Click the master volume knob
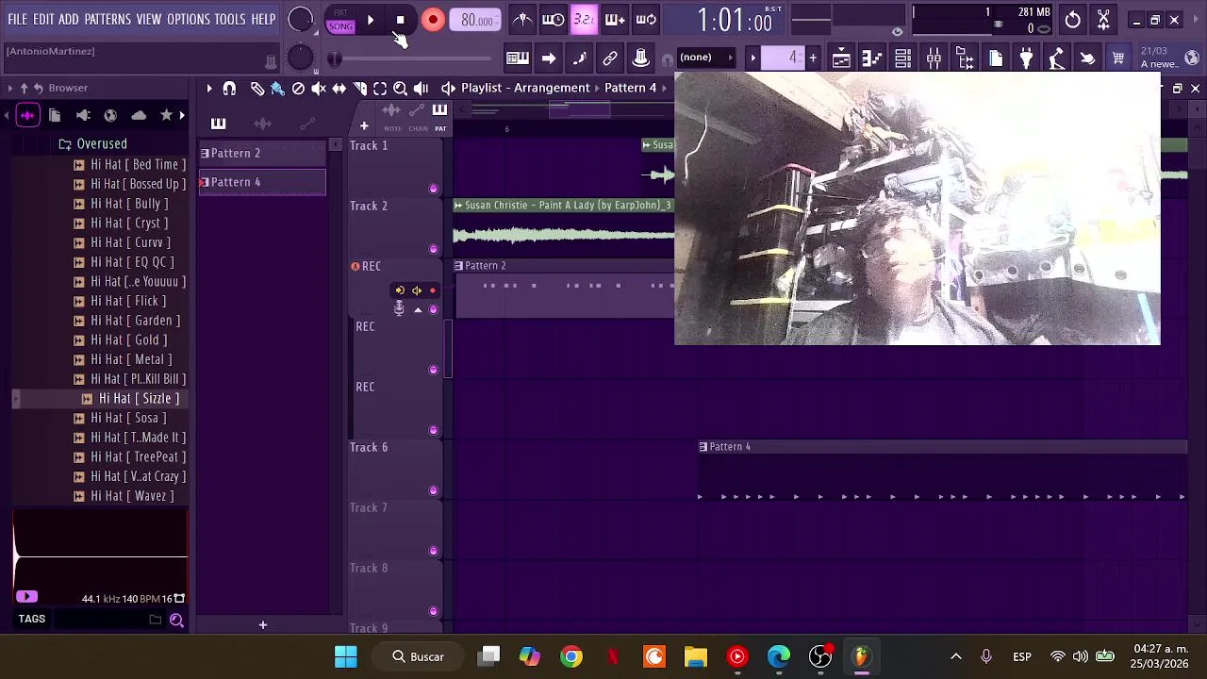Viewport: 1207px width, 679px height. point(300,20)
